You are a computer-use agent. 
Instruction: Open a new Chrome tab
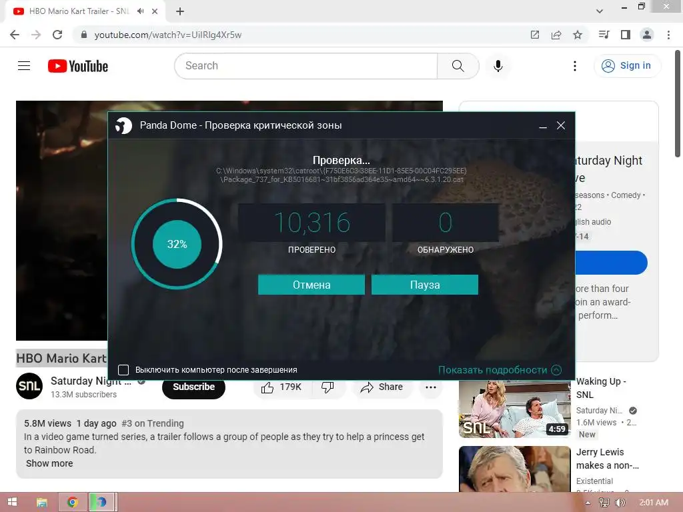click(180, 11)
